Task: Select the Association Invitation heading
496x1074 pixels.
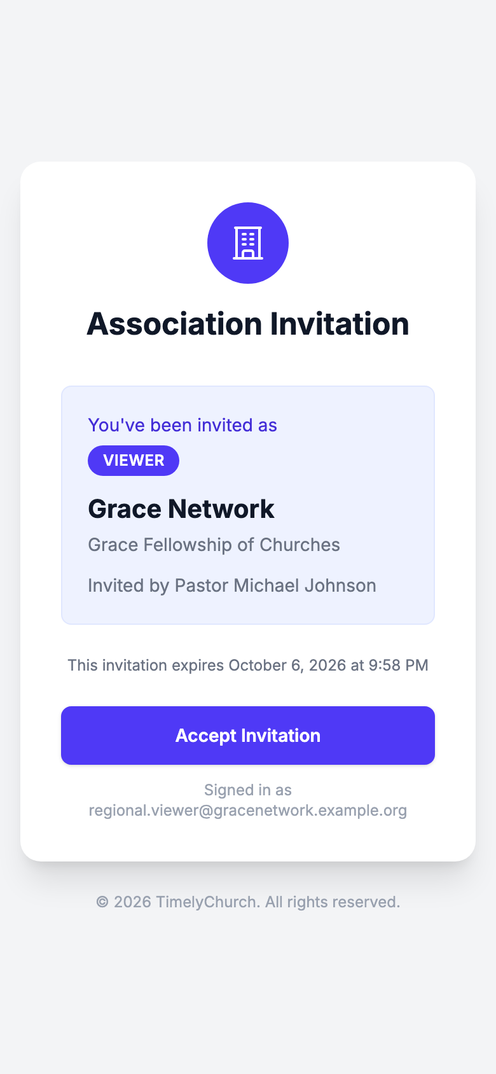Action: pyautogui.click(x=248, y=324)
